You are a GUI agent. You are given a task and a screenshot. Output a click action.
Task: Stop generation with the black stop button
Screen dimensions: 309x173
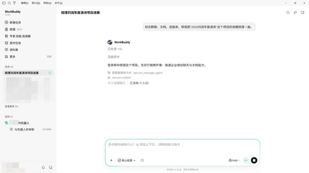coord(254,160)
